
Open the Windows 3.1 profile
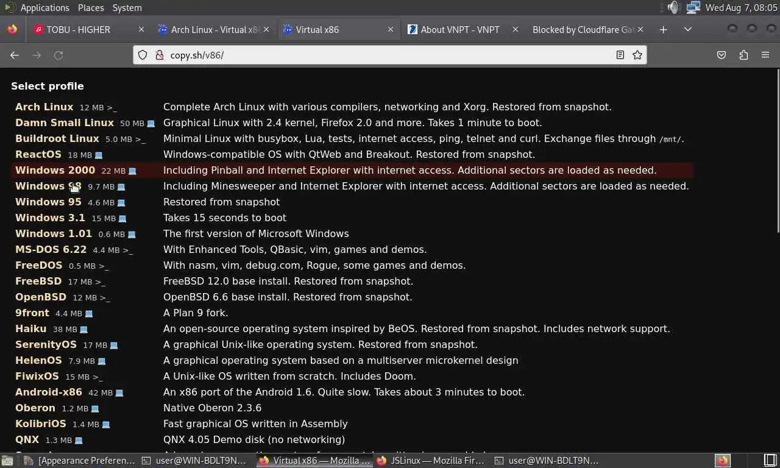click(50, 218)
